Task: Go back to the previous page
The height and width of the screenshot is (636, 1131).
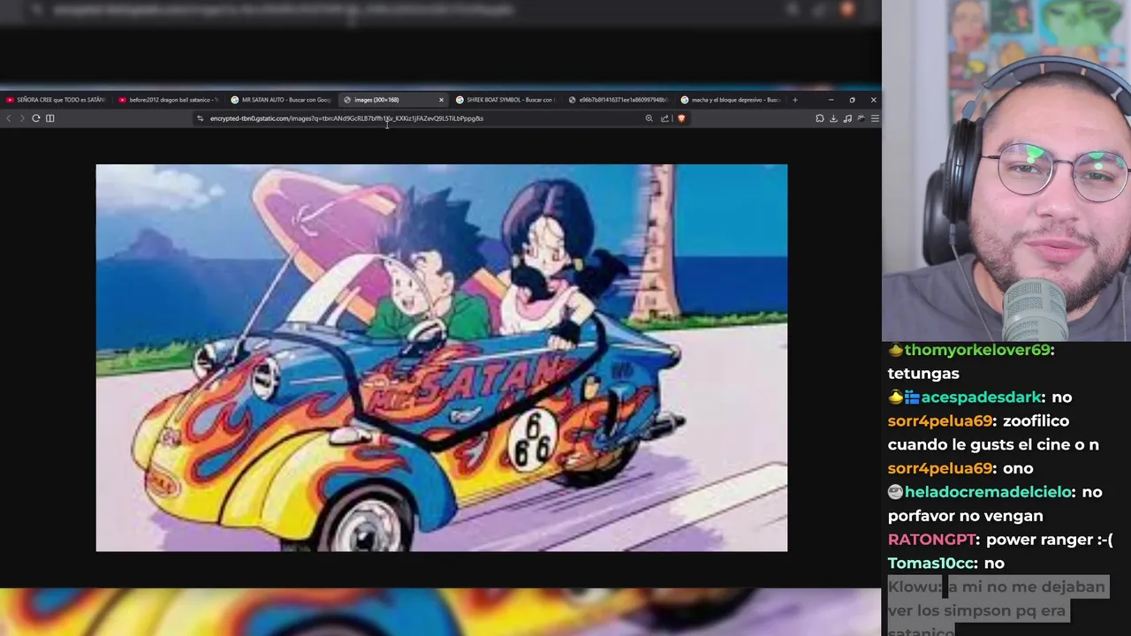Action: [x=9, y=118]
